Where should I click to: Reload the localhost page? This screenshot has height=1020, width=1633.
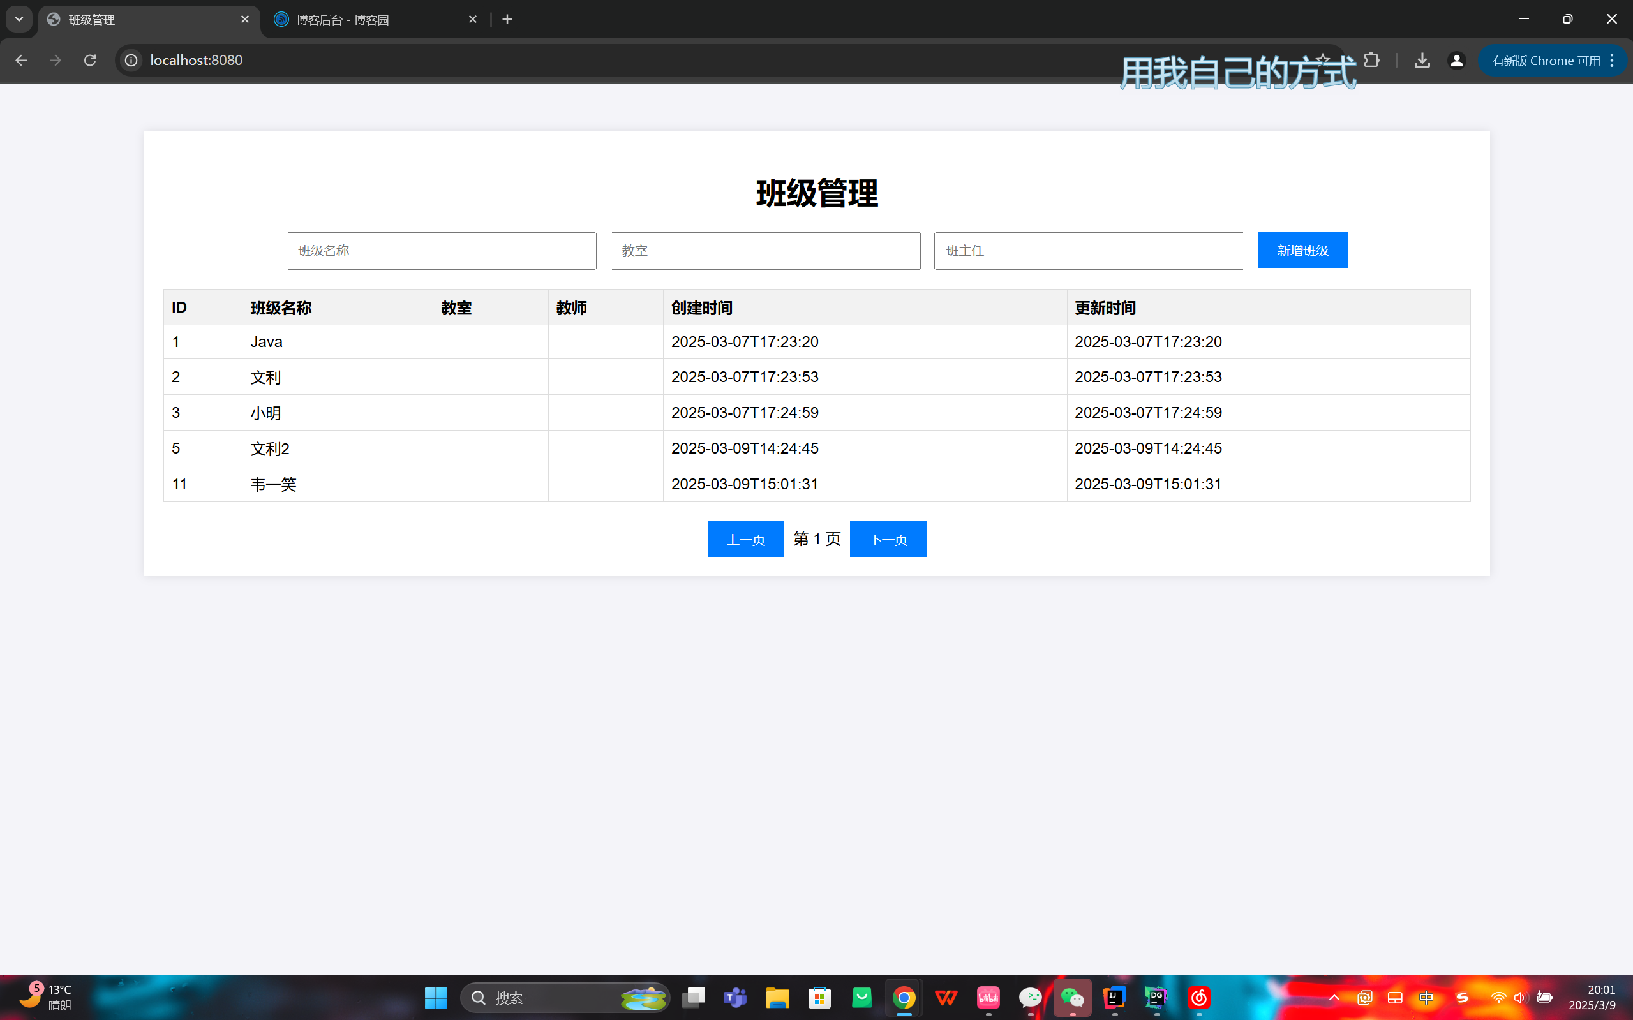pyautogui.click(x=90, y=60)
